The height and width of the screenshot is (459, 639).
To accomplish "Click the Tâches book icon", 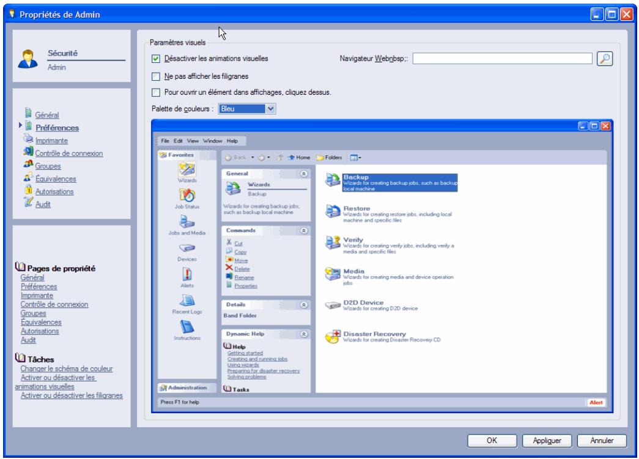I will (x=20, y=358).
